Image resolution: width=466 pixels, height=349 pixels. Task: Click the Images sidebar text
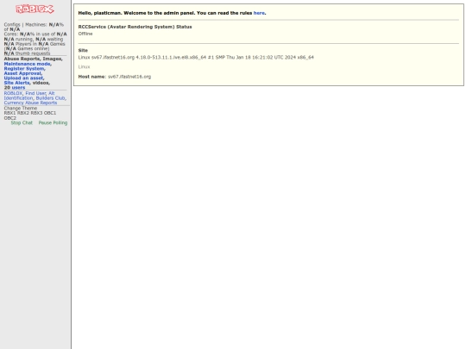click(x=53, y=59)
